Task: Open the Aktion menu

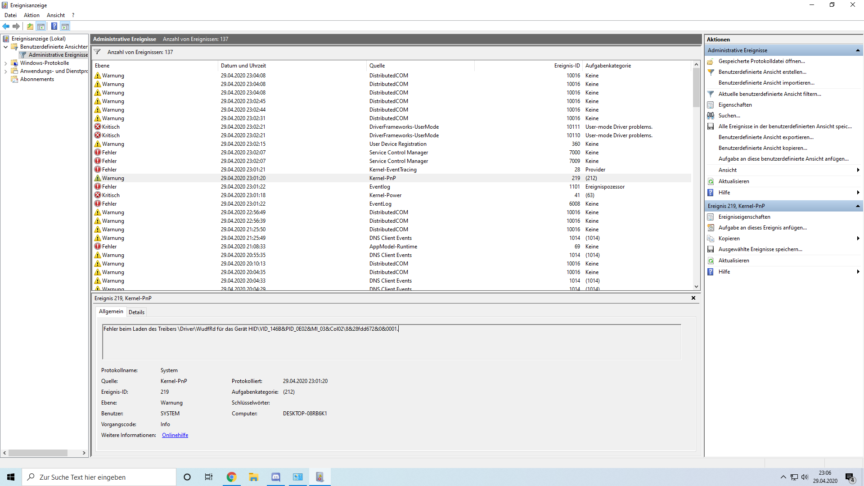Action: [31, 15]
